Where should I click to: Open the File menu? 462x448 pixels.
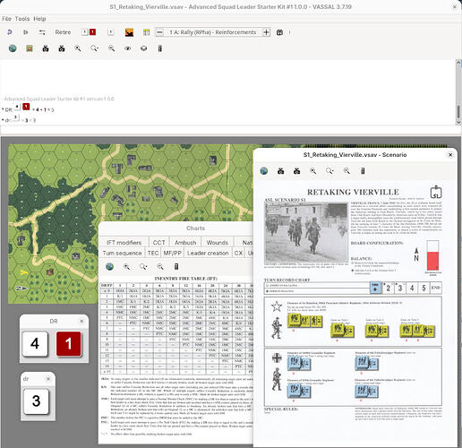coord(6,19)
